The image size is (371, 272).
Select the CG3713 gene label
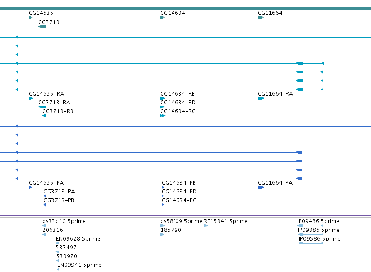pyautogui.click(x=49, y=22)
